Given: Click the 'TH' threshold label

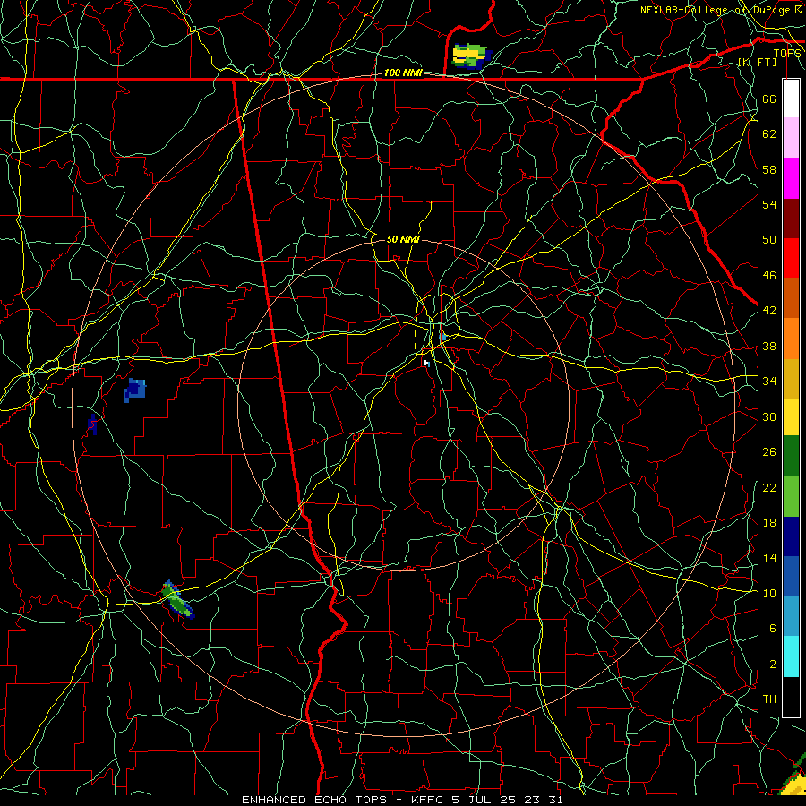Looking at the screenshot, I should (x=769, y=699).
